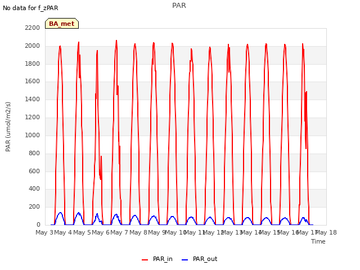This screenshot has width=360, height=270.
Task: Click the y-axis label PAR (umol/m2/s)
Action: [8, 127]
